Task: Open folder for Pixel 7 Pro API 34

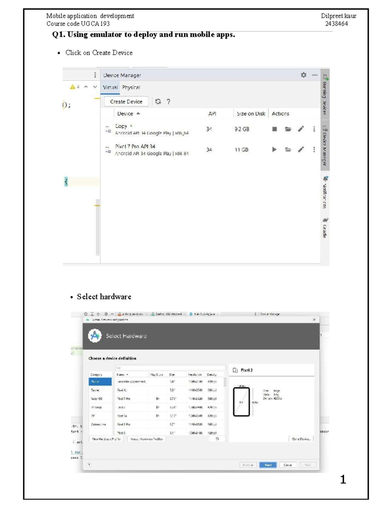Action: (288, 149)
